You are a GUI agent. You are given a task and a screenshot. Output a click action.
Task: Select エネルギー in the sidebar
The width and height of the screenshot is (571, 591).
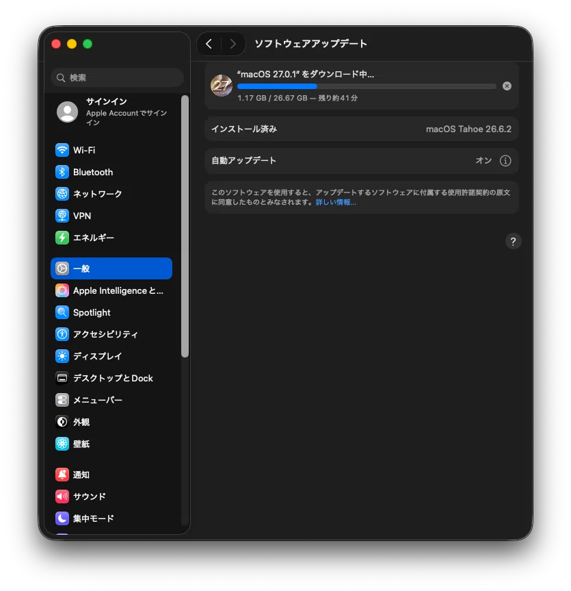111,238
